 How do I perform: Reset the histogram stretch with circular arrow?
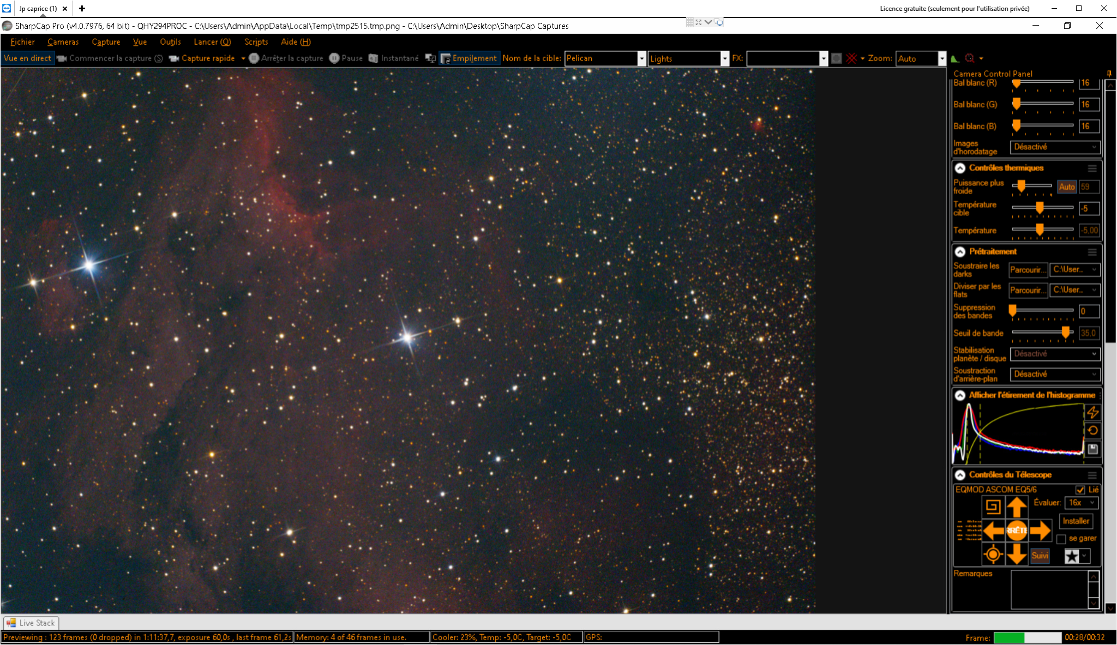click(x=1092, y=431)
